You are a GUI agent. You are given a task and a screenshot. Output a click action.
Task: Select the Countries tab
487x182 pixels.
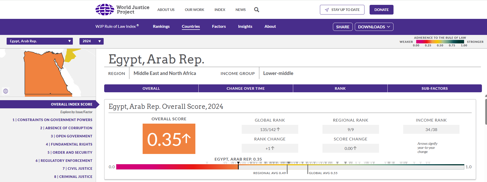tap(191, 27)
